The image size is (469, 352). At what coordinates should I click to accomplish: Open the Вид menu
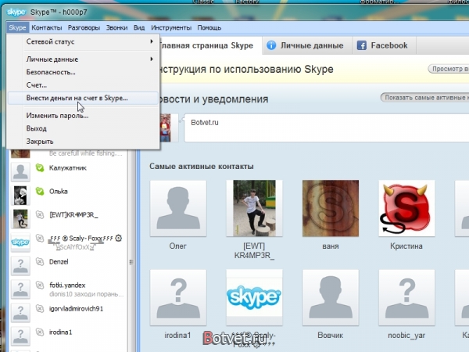coord(139,28)
